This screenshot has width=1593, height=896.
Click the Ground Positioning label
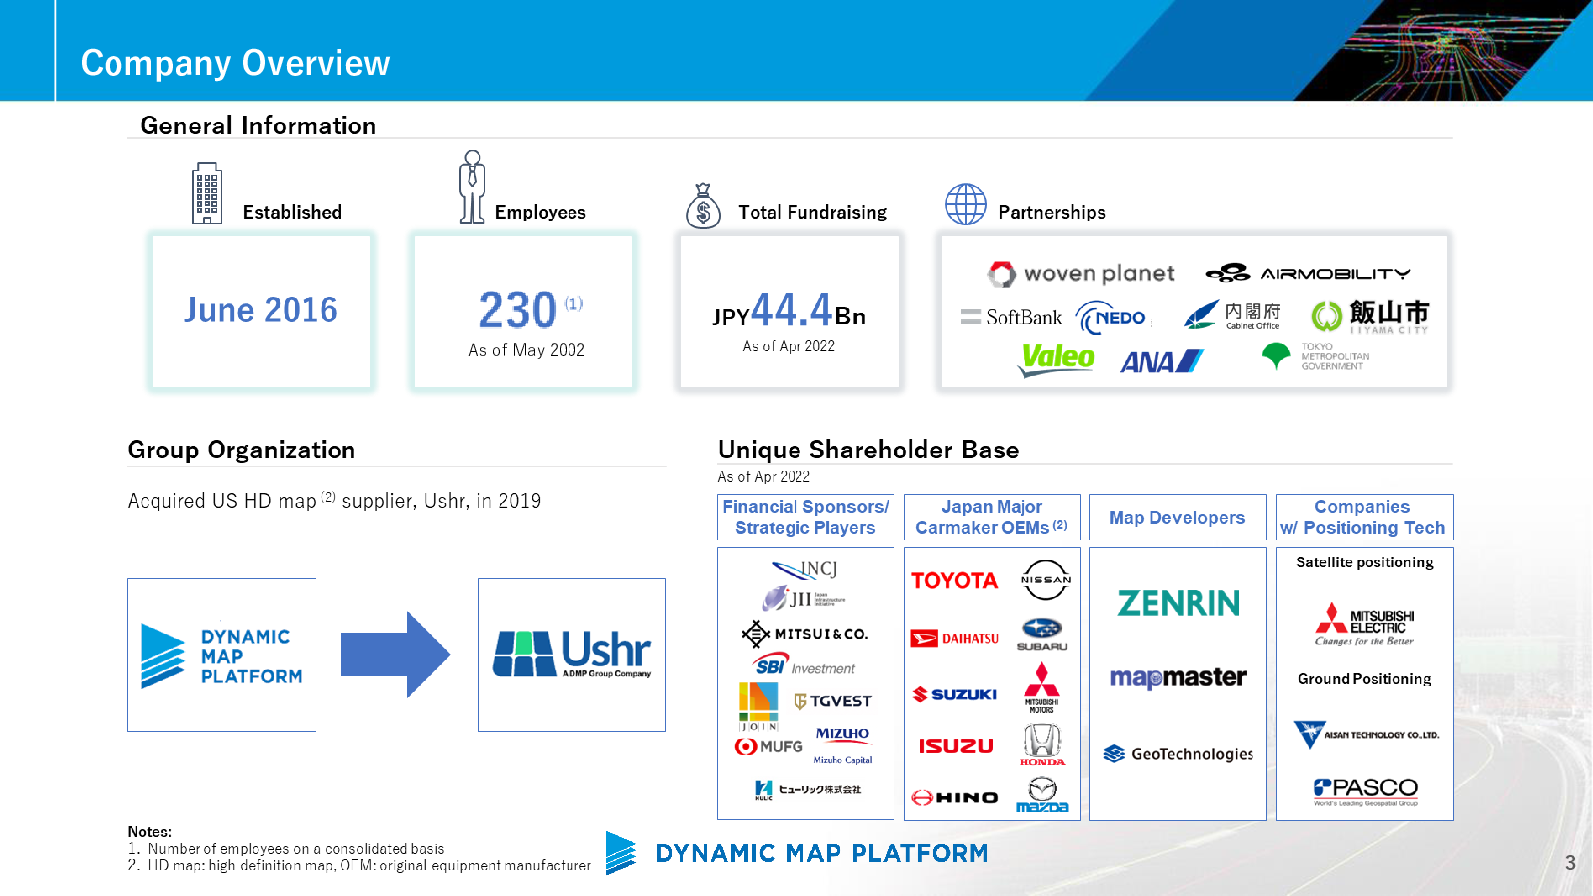click(1365, 679)
